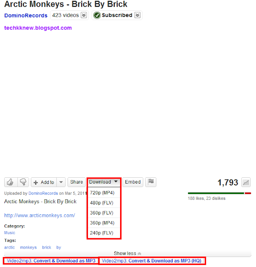Viewport: 256px width, 267px height.
Task: Click the by tag
Action: click(x=59, y=247)
